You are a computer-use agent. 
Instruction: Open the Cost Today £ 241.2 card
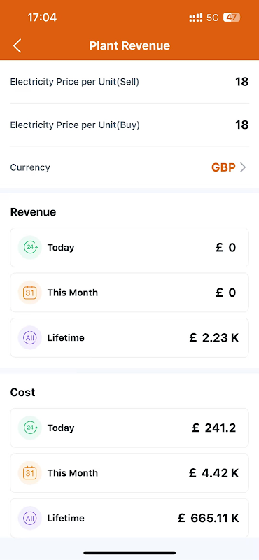(129, 428)
